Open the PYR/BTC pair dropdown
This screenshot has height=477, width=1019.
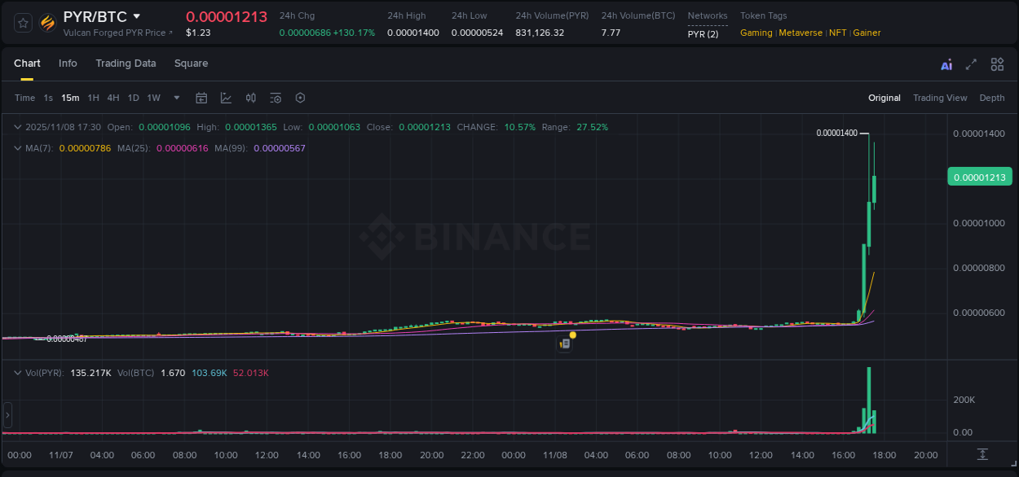136,15
